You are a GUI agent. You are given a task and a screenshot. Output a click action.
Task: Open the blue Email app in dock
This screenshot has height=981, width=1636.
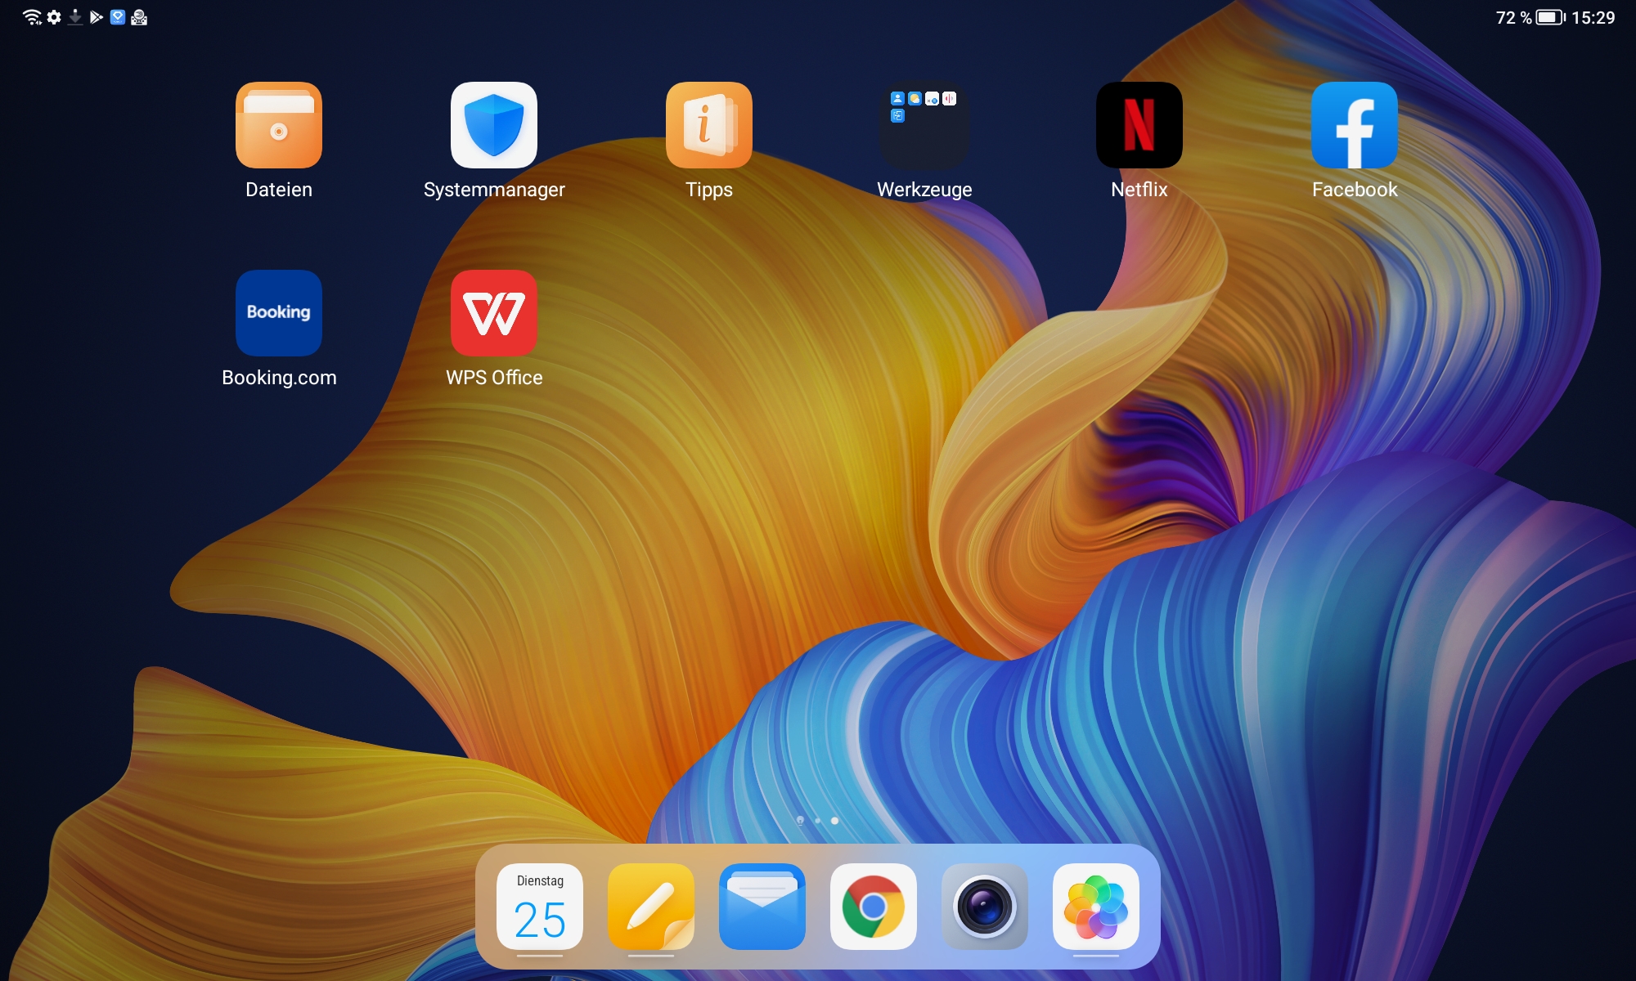click(762, 907)
